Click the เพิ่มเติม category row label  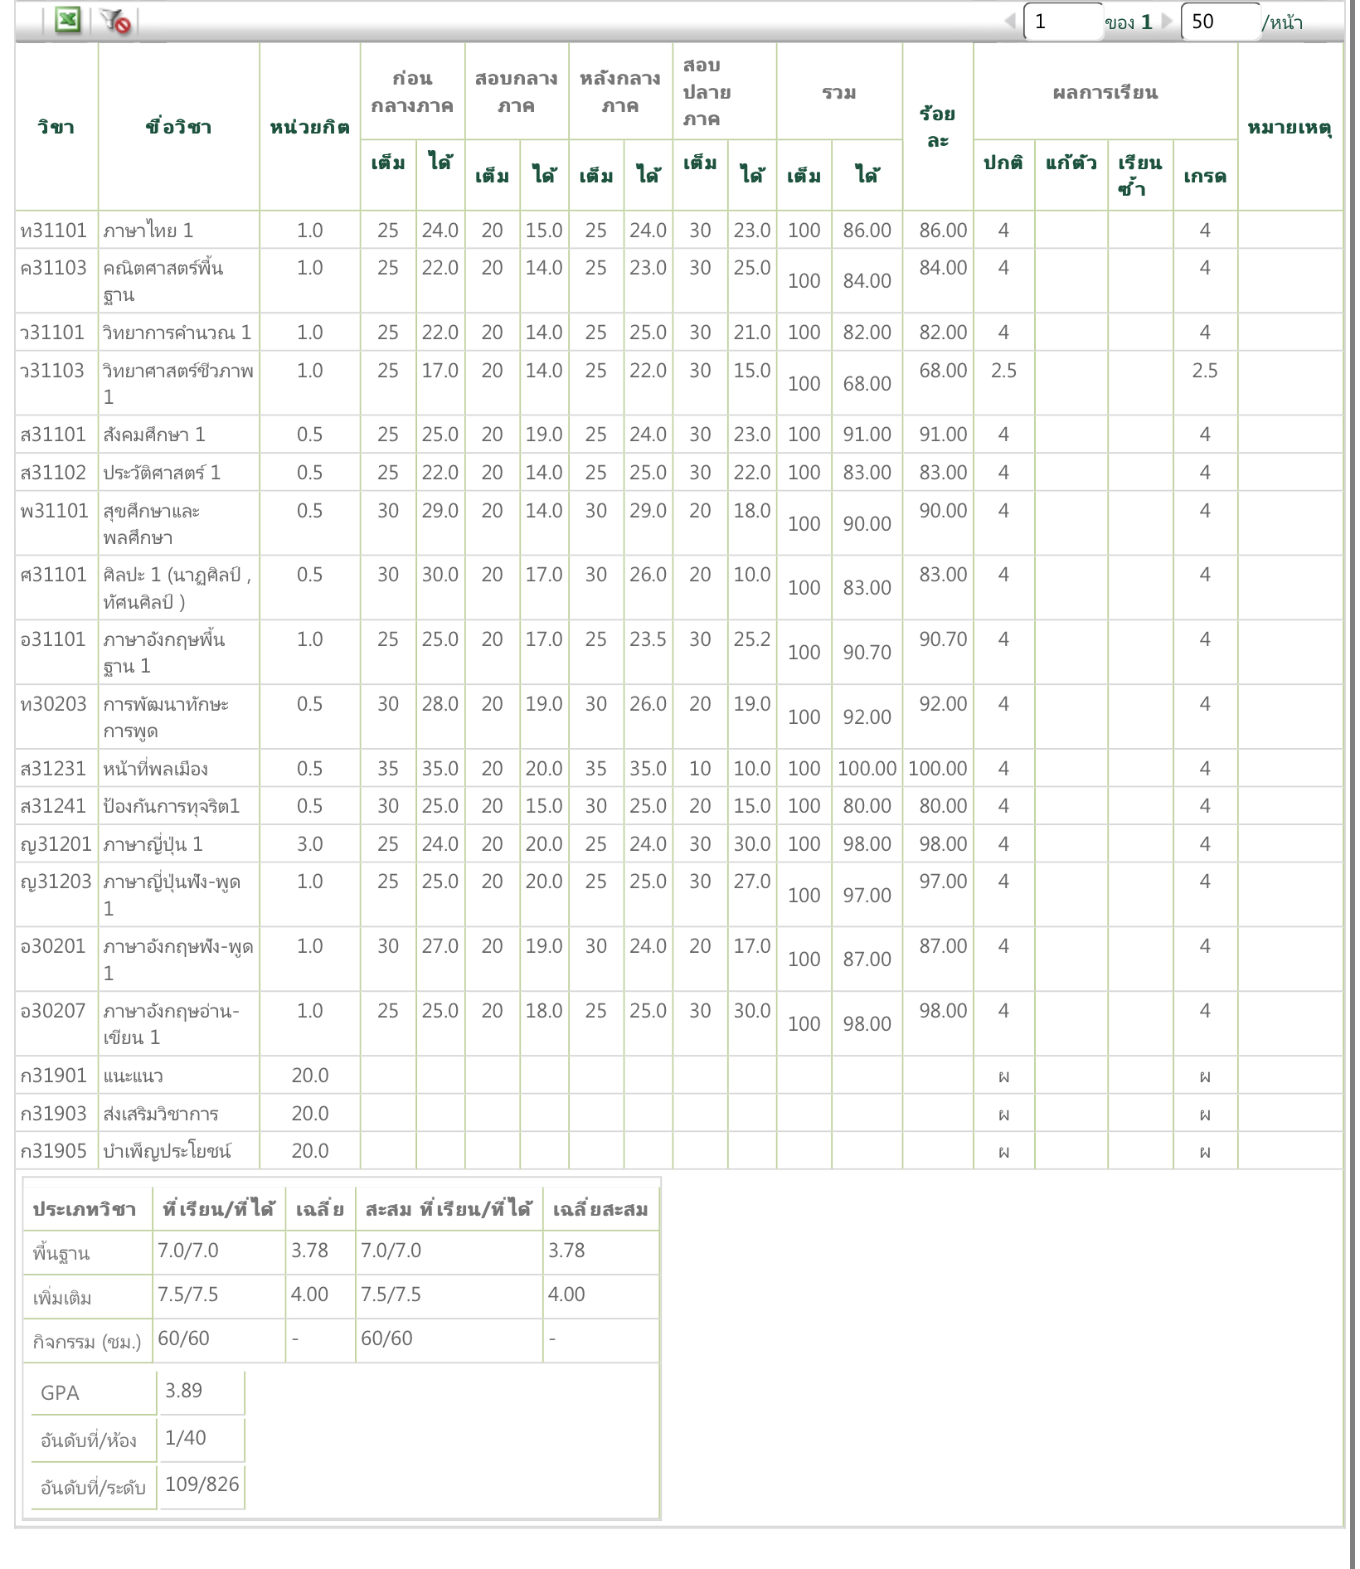click(x=62, y=1297)
